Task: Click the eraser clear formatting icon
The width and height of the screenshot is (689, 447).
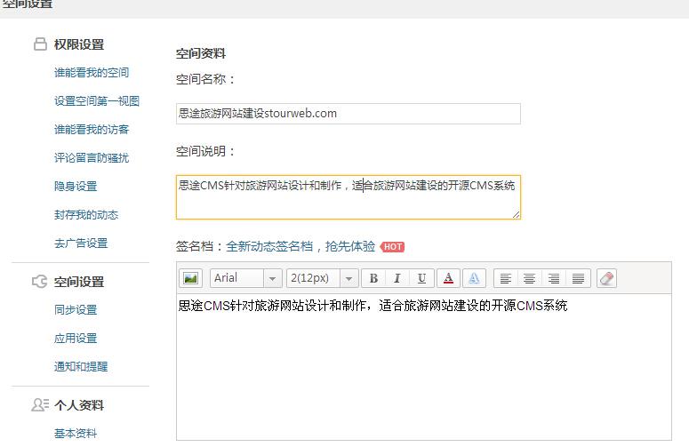Action: [606, 278]
